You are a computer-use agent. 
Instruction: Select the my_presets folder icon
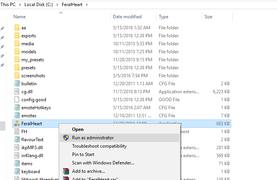click(x=17, y=60)
